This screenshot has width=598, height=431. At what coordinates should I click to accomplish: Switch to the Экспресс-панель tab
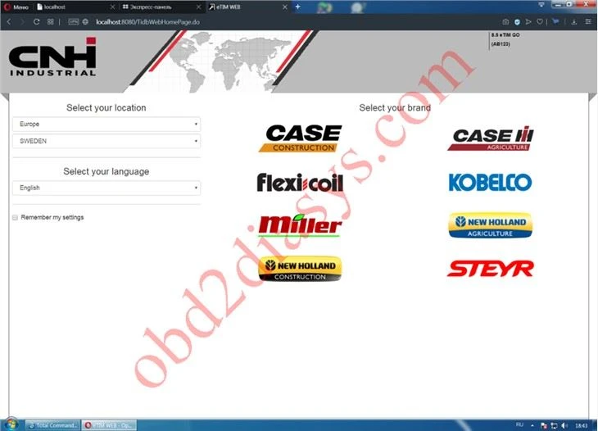(x=161, y=7)
